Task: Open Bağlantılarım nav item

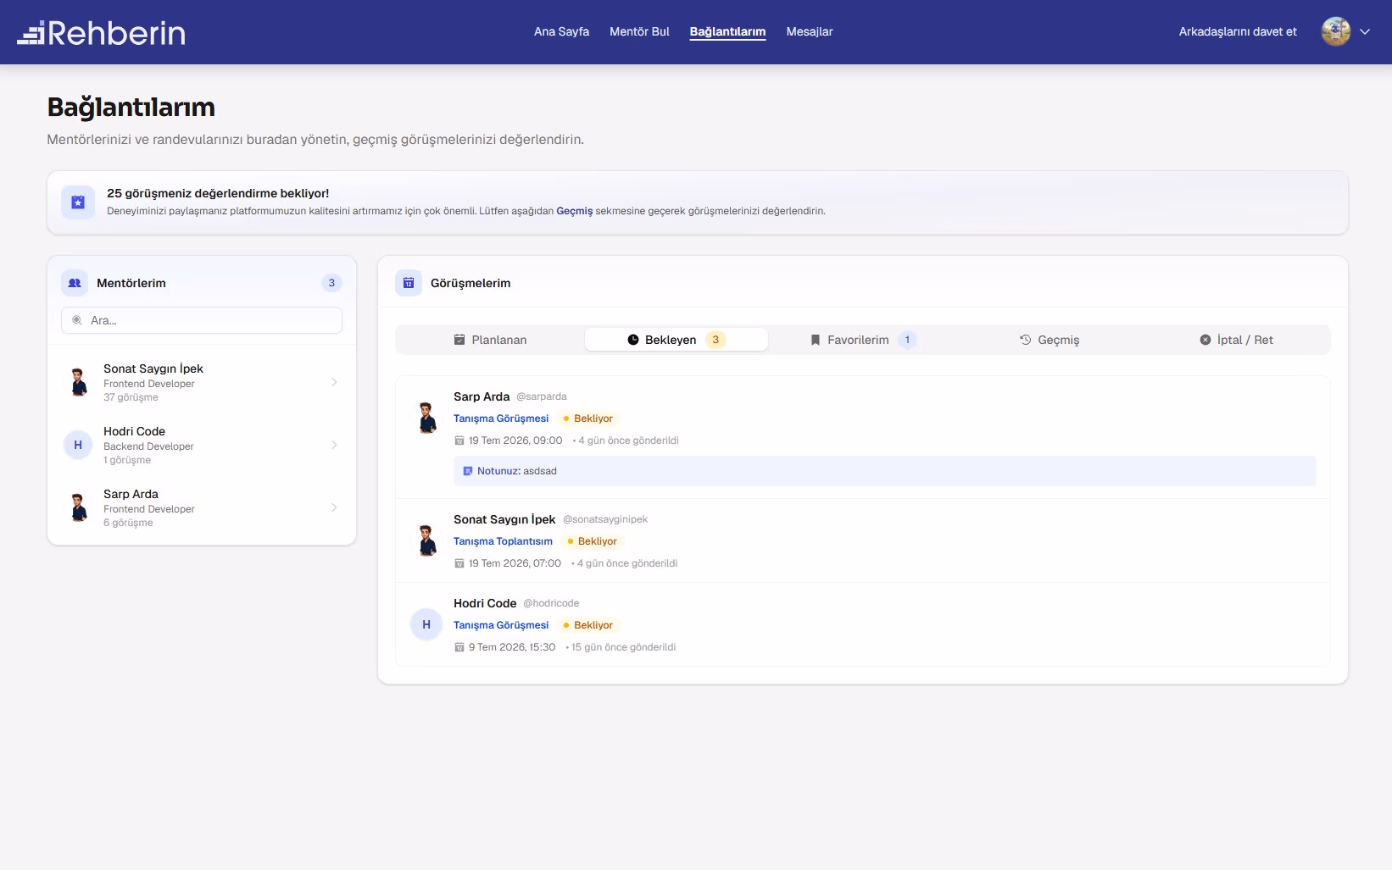Action: [727, 31]
